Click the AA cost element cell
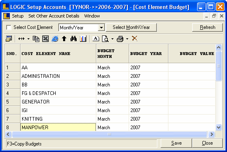Screen dimensions: 227x152 (x=58, y=67)
